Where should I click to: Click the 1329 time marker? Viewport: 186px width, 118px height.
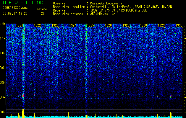coord(161,25)
